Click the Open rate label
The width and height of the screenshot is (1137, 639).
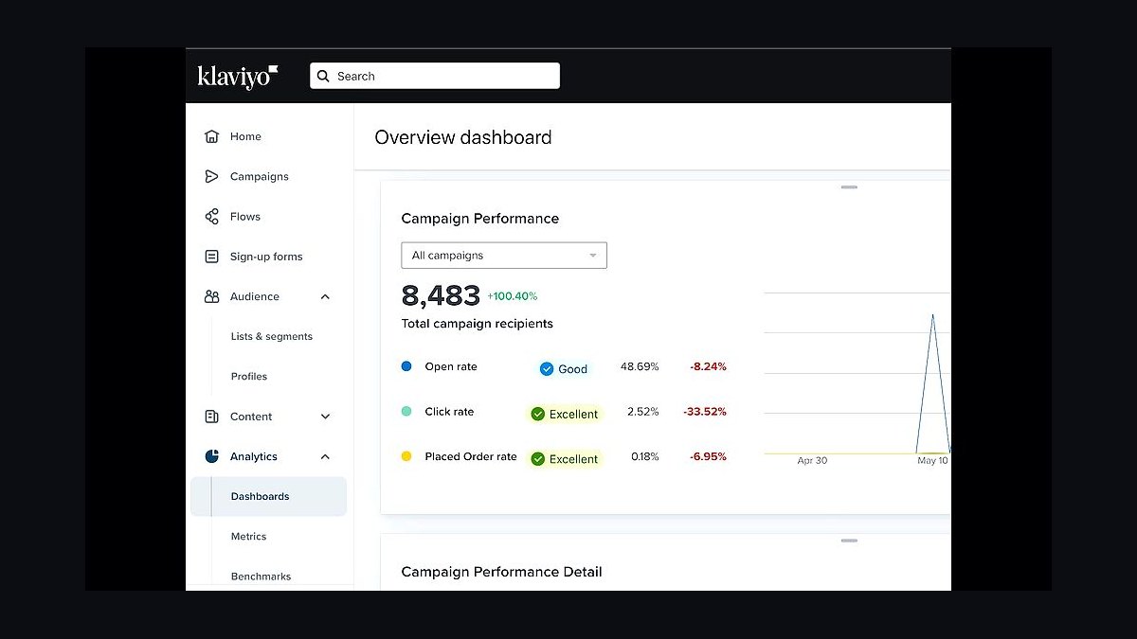click(x=451, y=366)
